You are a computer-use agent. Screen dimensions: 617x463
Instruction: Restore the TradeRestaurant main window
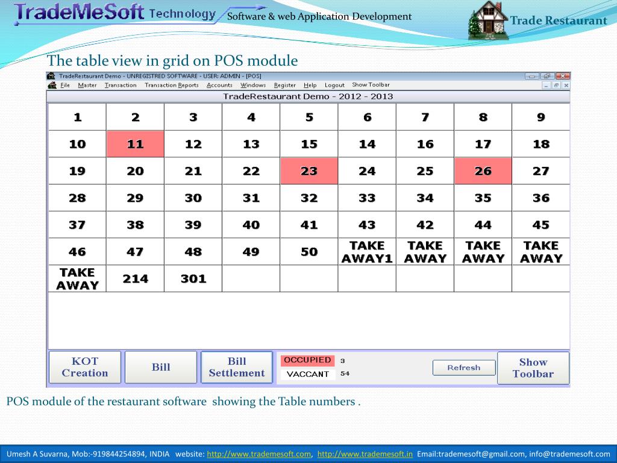pyautogui.click(x=547, y=76)
